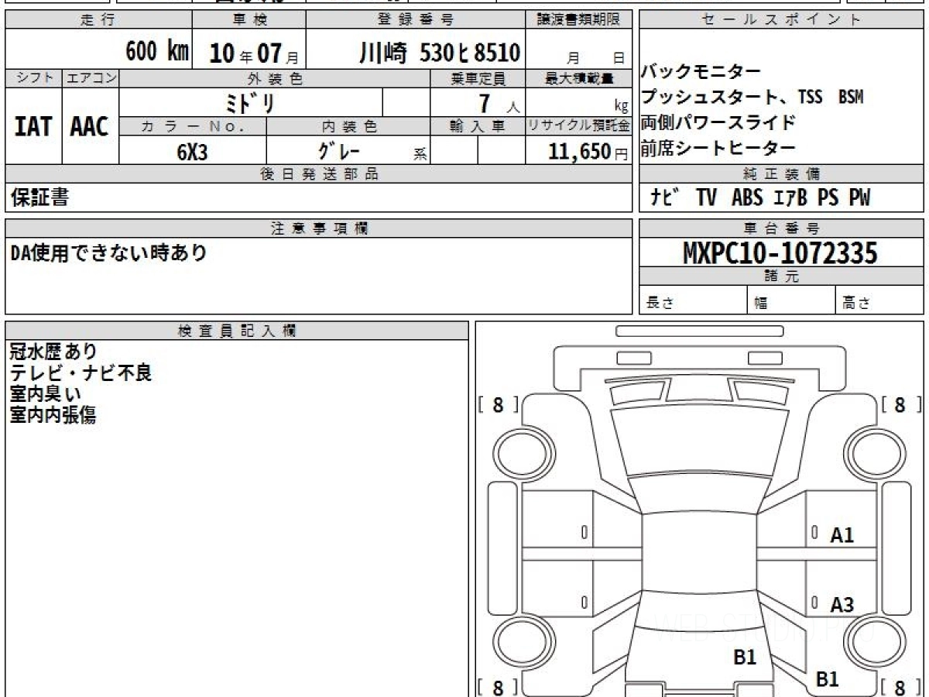Select the 前席シートヒーター line
Image resolution: width=929 pixels, height=697 pixels.
pyautogui.click(x=718, y=148)
